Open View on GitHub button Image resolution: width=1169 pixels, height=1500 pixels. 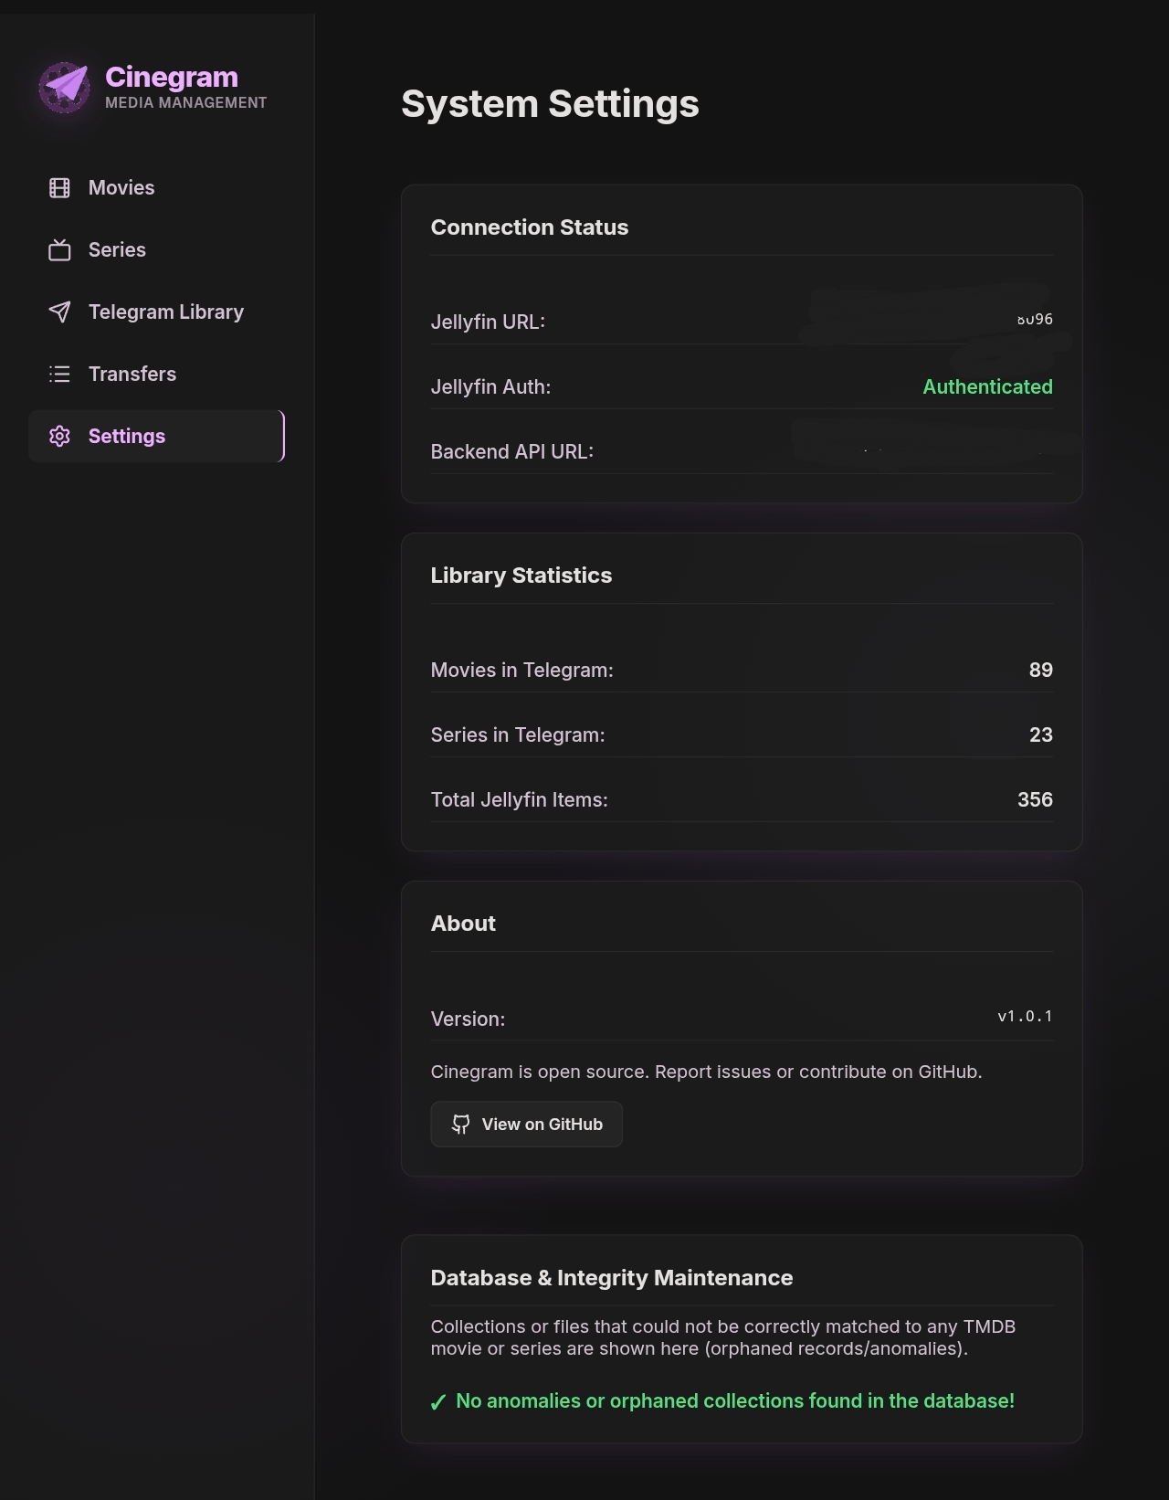(x=527, y=1125)
